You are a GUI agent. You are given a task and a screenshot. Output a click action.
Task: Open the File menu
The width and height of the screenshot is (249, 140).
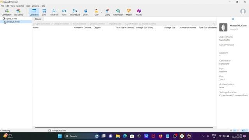[x=2, y=6]
